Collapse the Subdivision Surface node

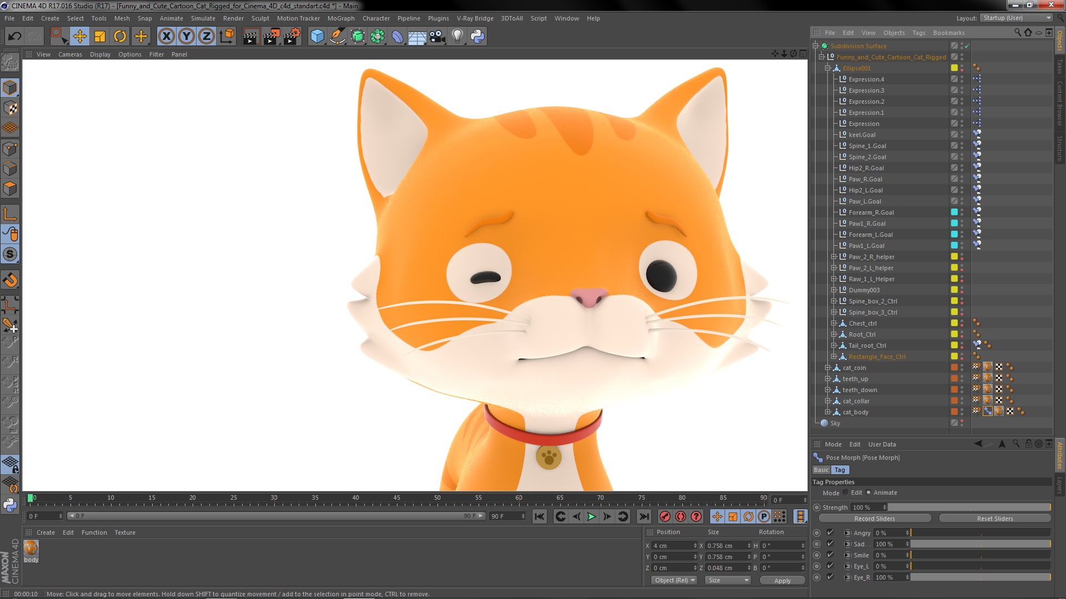pos(816,46)
